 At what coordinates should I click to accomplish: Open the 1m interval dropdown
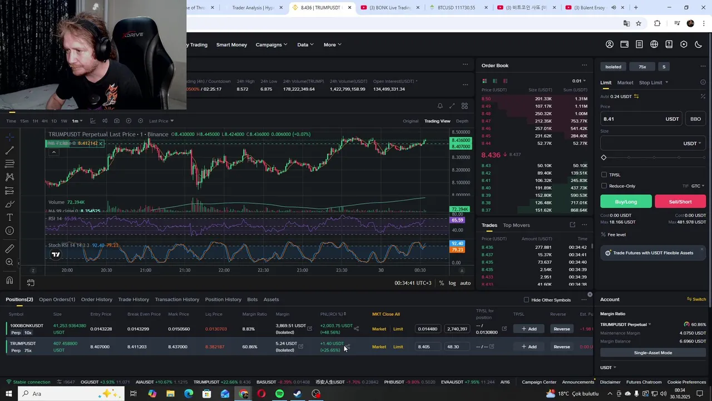pos(77,121)
